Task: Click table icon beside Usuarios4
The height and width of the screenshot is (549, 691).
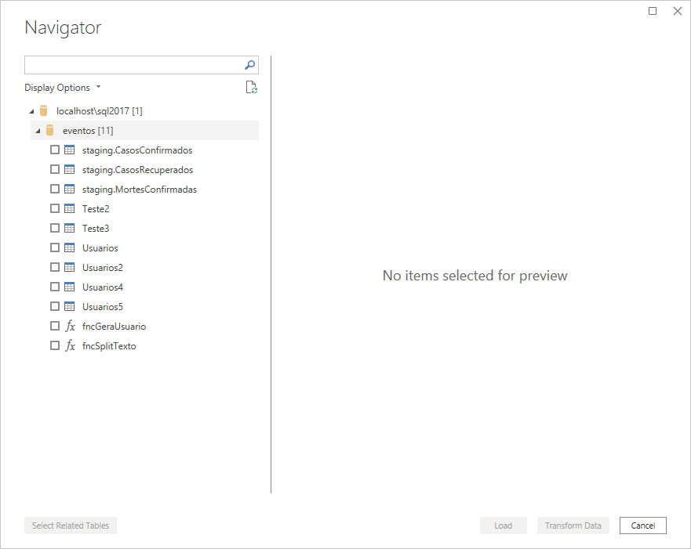Action: (70, 287)
